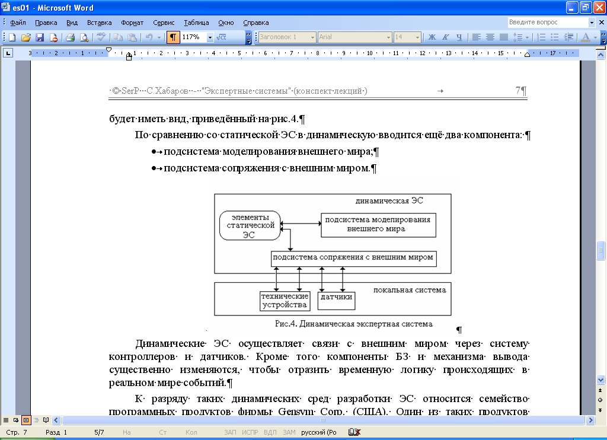Click the русский language status indicator
The image size is (607, 440).
pos(318,432)
